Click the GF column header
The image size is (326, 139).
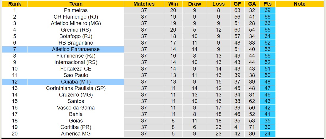pos(237,4)
